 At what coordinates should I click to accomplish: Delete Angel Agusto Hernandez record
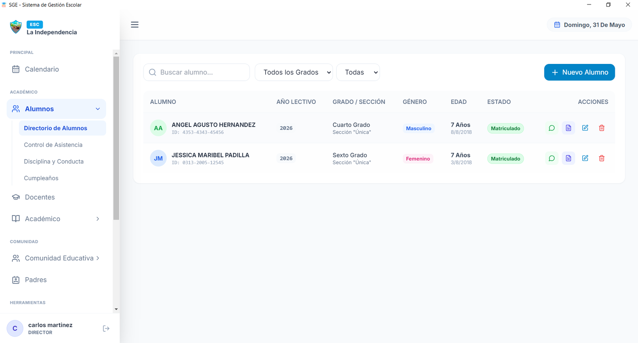[x=602, y=128]
